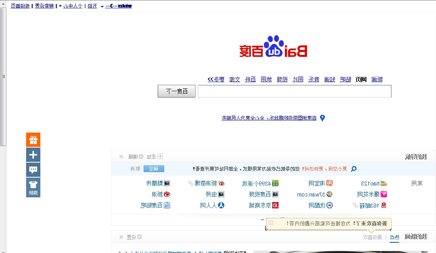Close the 我的新闻 panel with its X
The height and width of the screenshot is (253, 436).
(121, 237)
